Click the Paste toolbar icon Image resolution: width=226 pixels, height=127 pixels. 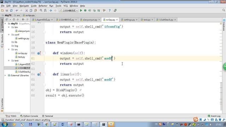pos(35,10)
